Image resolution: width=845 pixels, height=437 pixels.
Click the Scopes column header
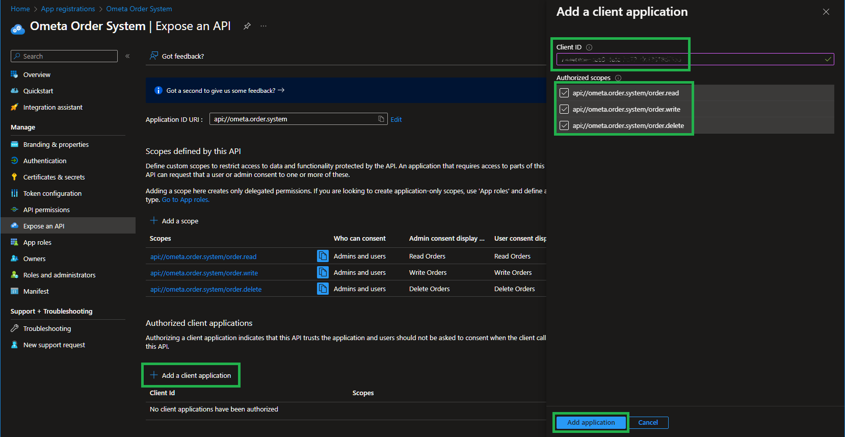[x=161, y=238]
